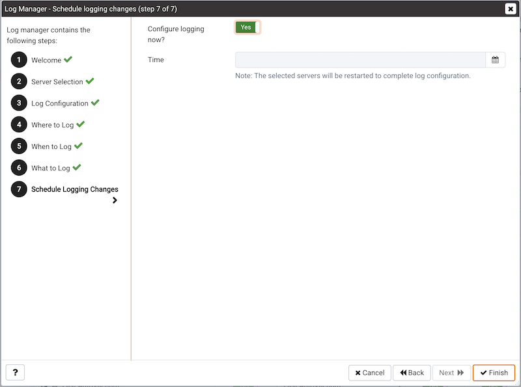Click the 'Log manager contains the following steps' text
The width and height of the screenshot is (521, 387).
[x=48, y=35]
